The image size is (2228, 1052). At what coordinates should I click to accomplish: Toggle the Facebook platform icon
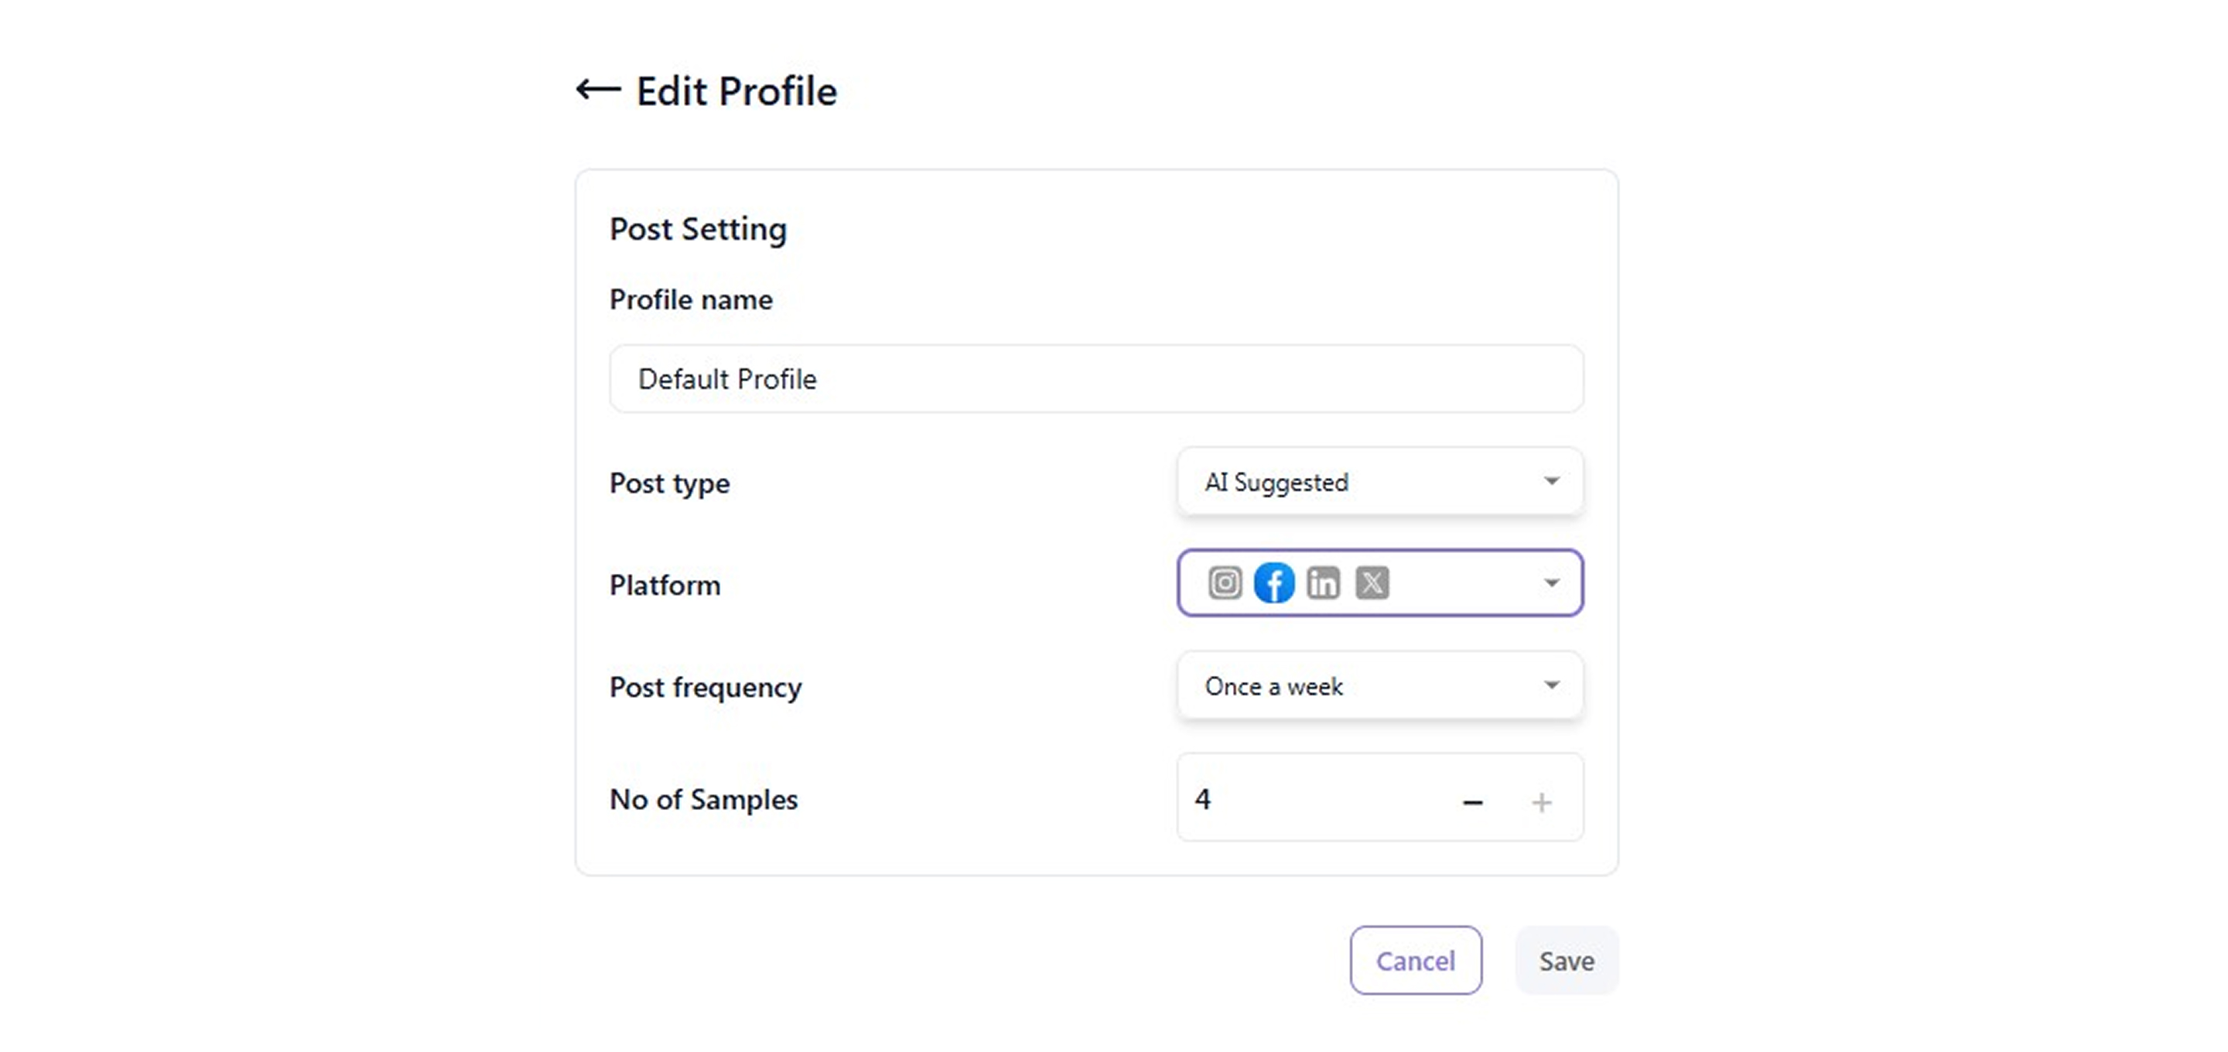click(1274, 583)
